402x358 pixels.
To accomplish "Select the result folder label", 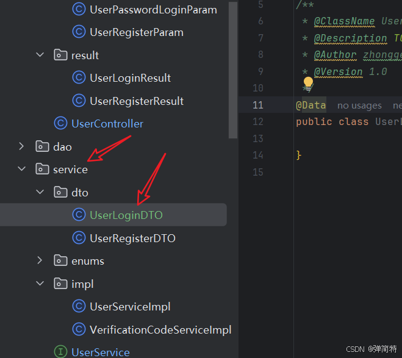I will coord(85,55).
